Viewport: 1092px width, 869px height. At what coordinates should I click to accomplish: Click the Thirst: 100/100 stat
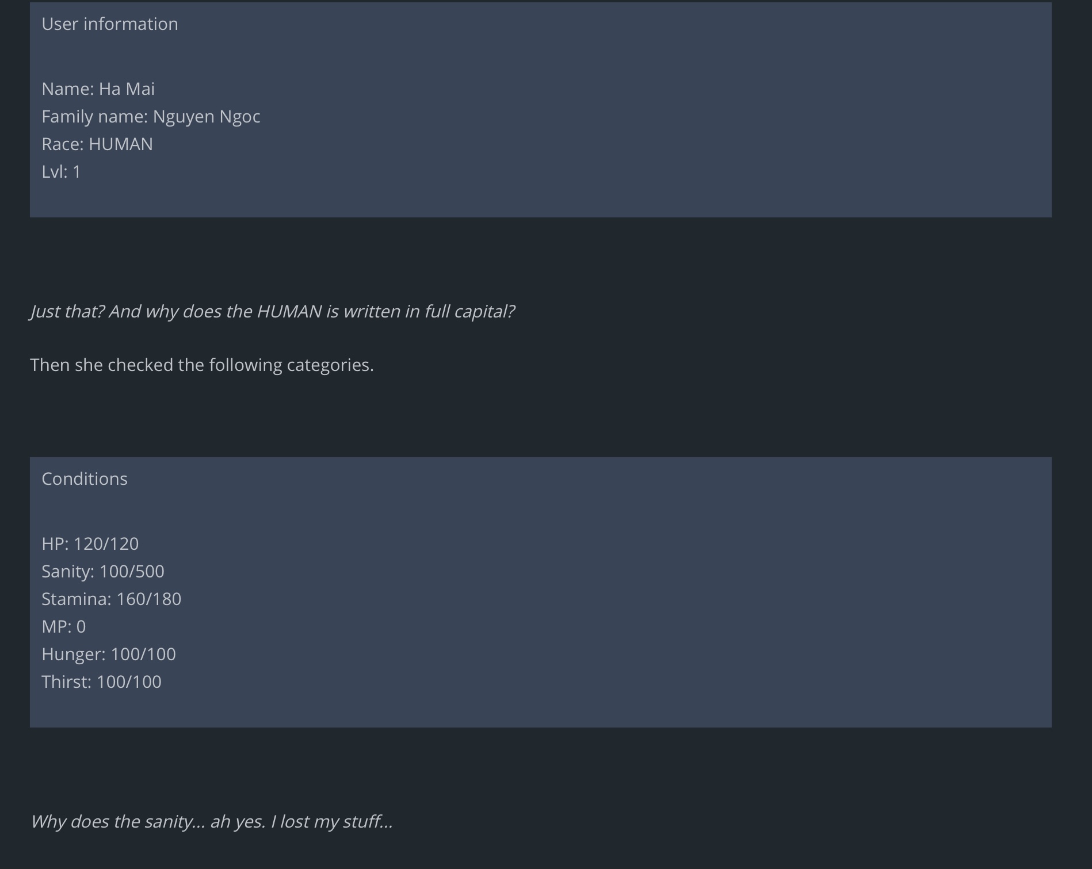pos(102,682)
